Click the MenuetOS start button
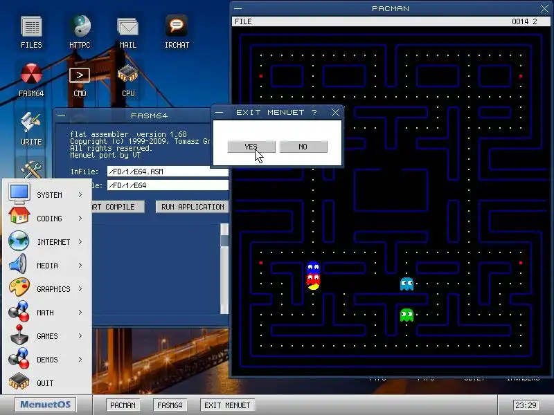Viewport: 554px width, 415px height. (x=46, y=405)
